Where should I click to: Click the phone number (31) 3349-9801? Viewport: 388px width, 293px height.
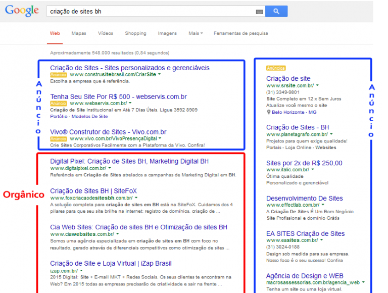[283, 92]
